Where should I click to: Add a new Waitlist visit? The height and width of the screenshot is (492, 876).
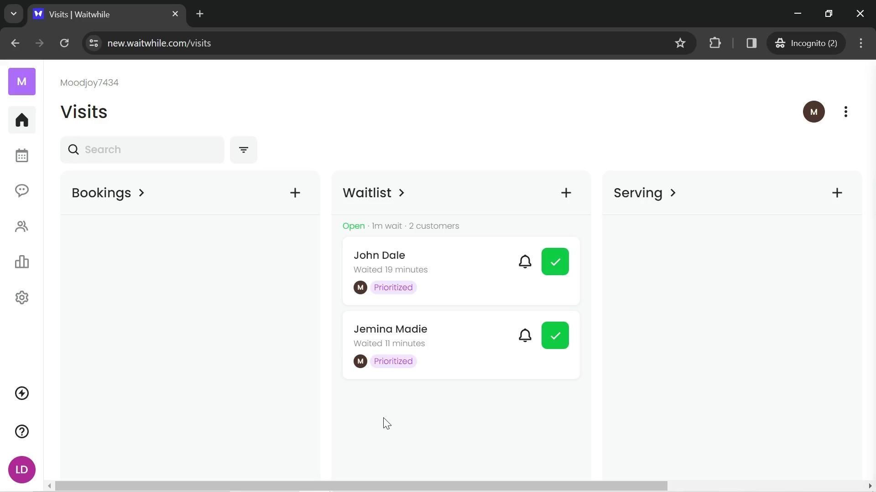tap(566, 193)
